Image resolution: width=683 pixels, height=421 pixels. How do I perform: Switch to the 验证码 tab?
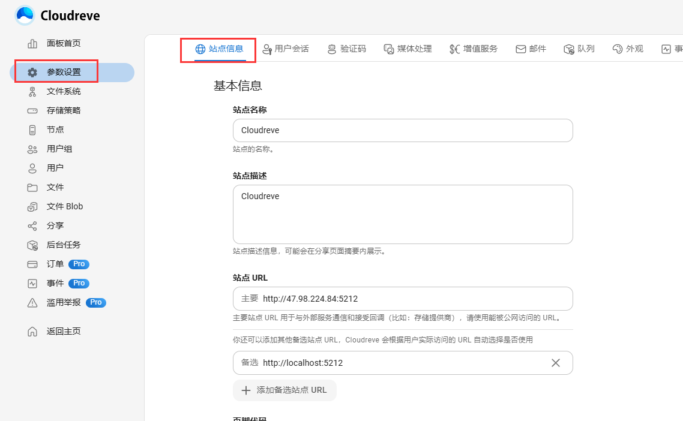point(347,49)
